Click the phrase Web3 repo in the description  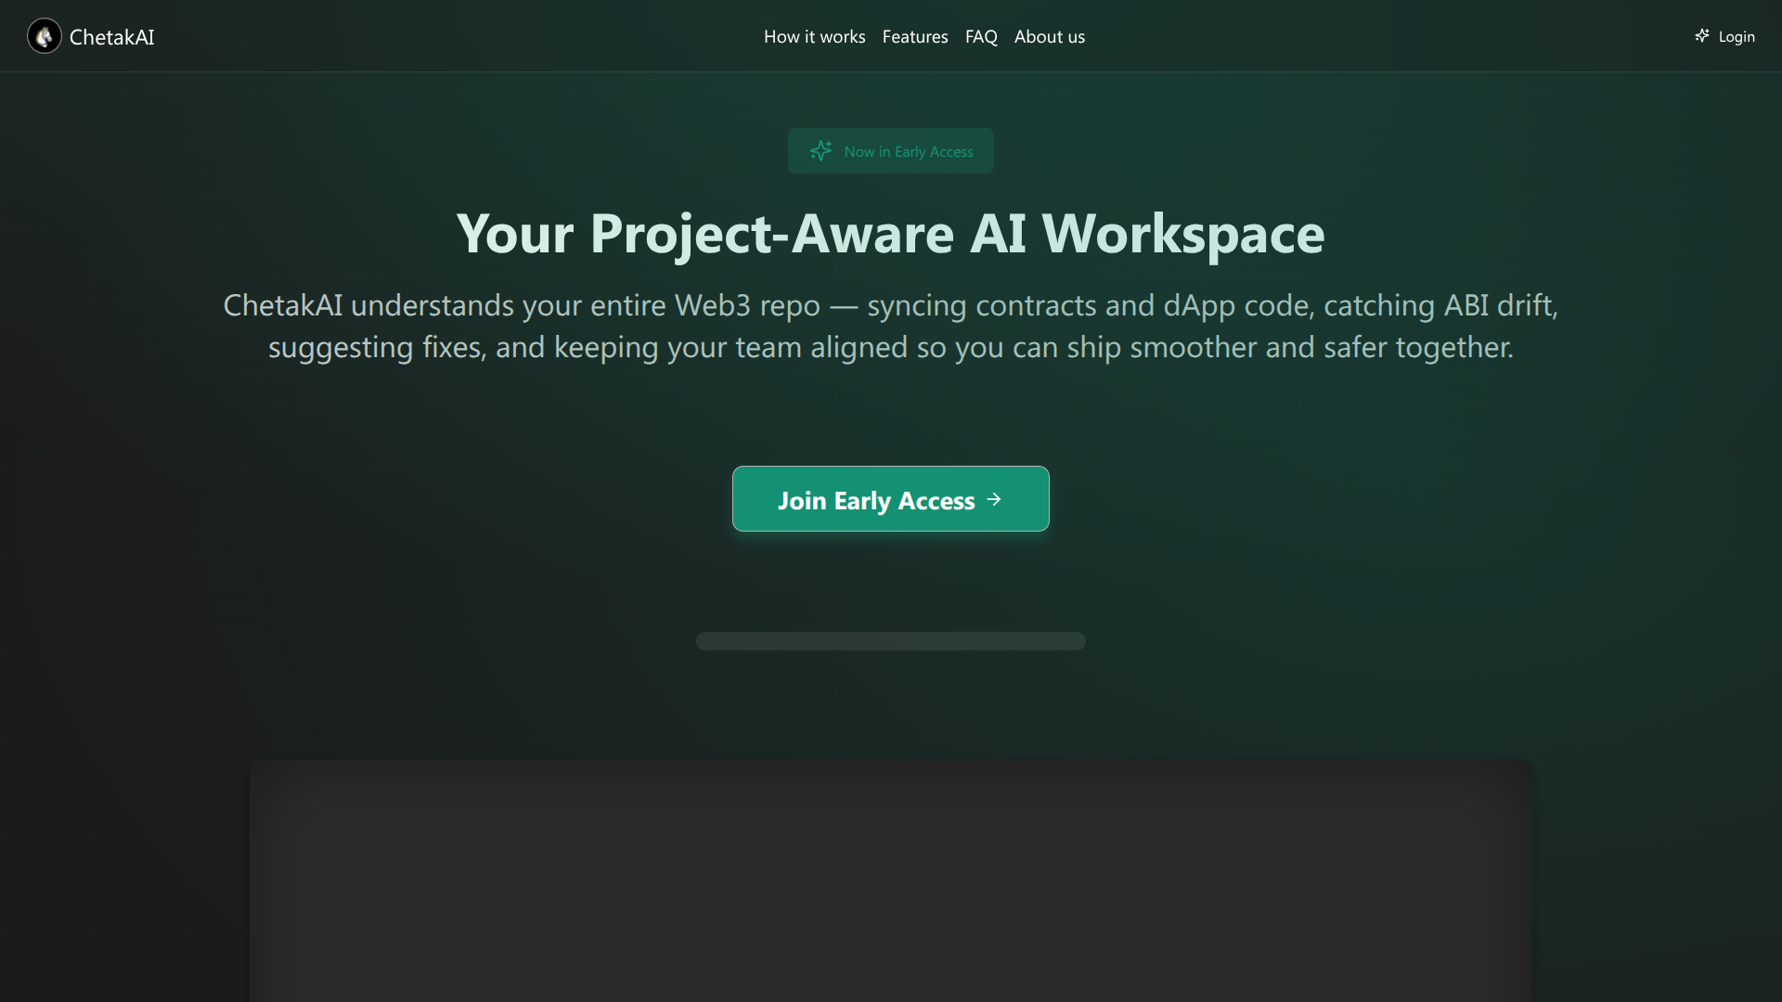747,305
